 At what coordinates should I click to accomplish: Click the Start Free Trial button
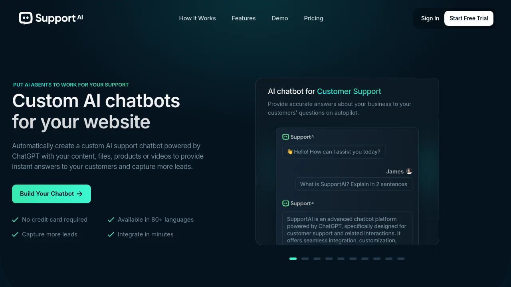[469, 18]
